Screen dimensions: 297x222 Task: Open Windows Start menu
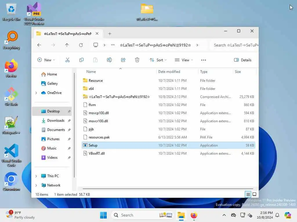104,215
